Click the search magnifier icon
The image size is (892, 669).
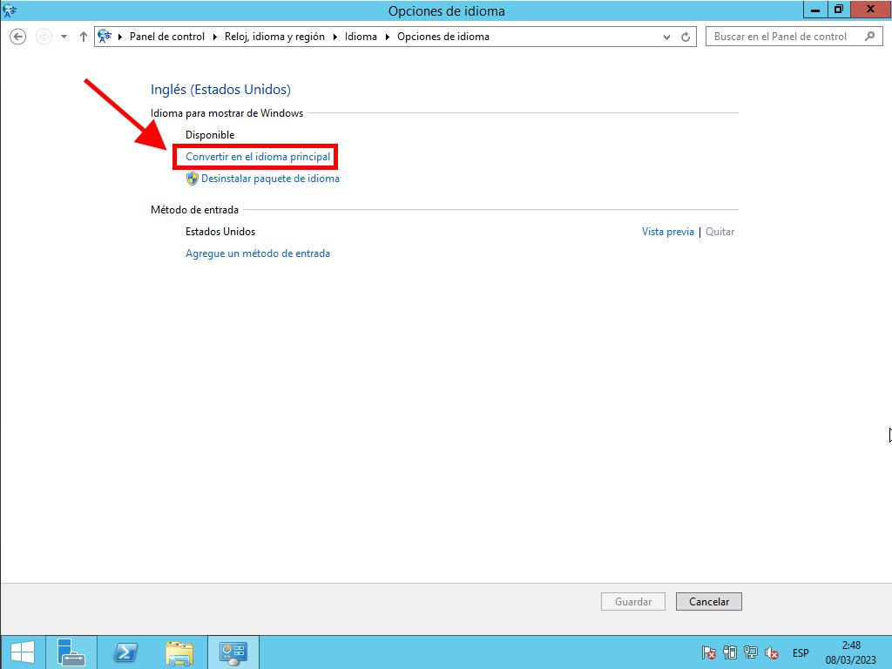click(x=869, y=37)
